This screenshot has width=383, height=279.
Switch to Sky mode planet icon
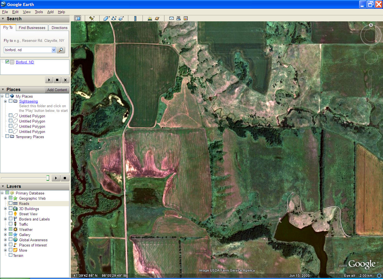click(157, 18)
